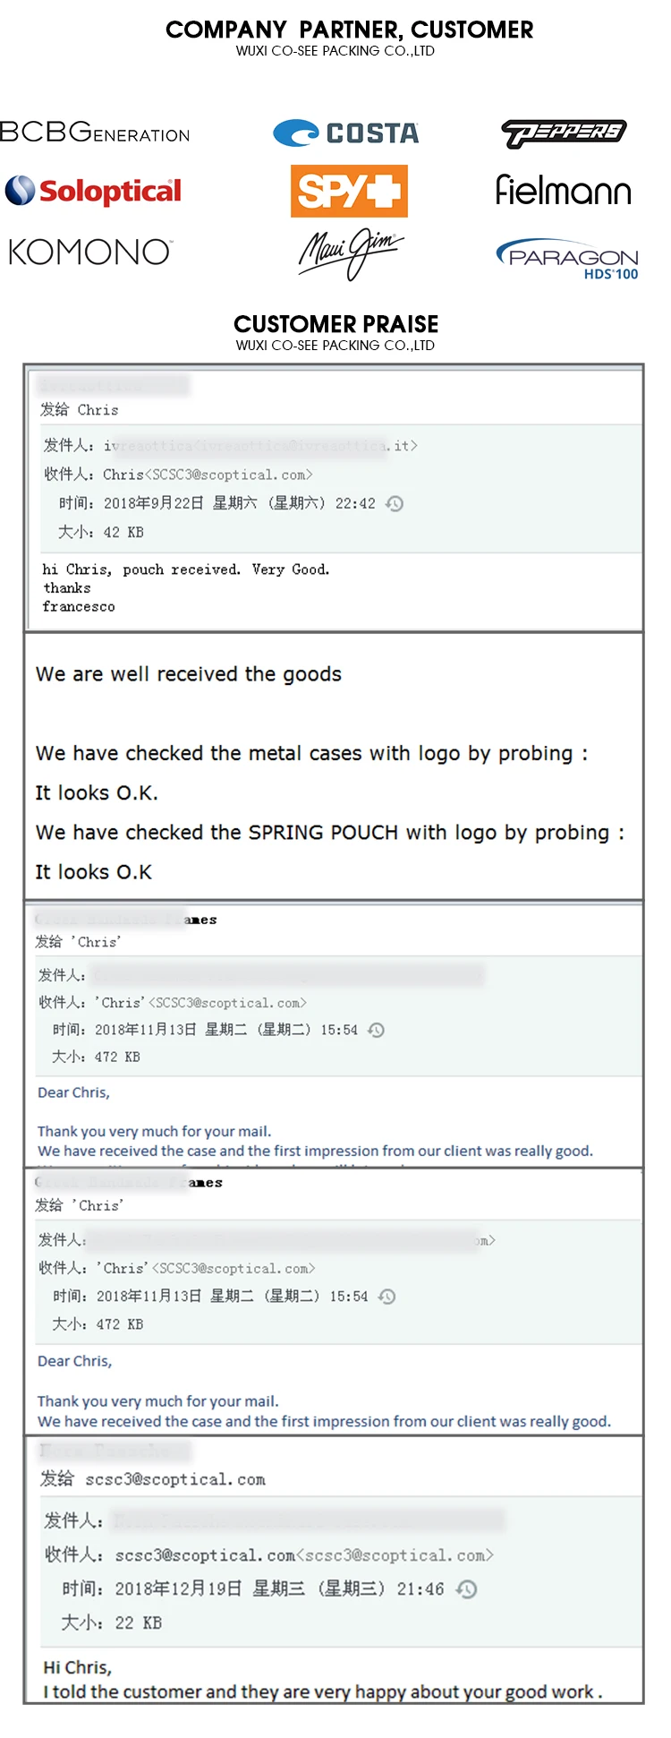Click the metal cases checked feedback text

click(x=311, y=754)
